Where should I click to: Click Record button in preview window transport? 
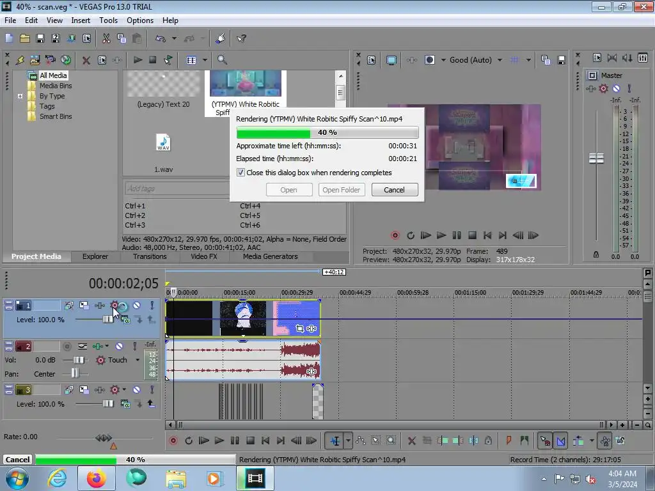(395, 235)
